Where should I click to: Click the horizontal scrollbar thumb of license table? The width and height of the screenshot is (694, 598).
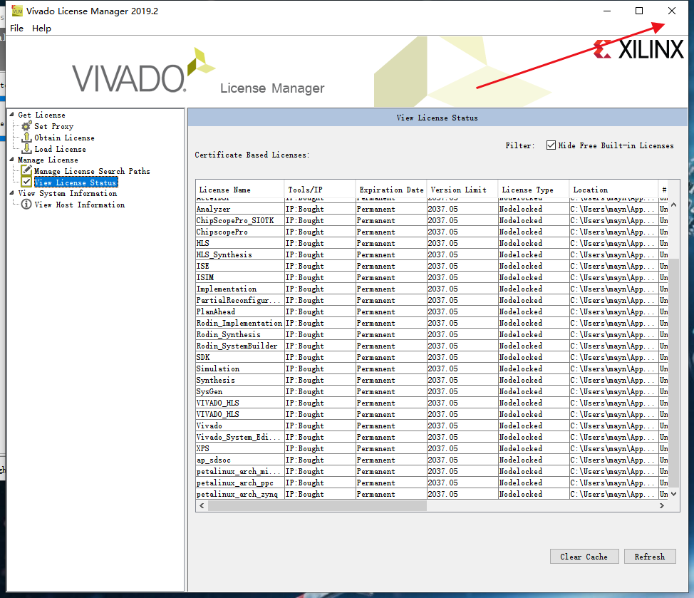(317, 505)
